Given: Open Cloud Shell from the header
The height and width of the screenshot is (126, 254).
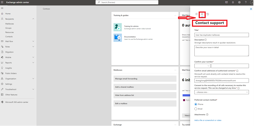Looking at the screenshot, I should (x=227, y=2).
